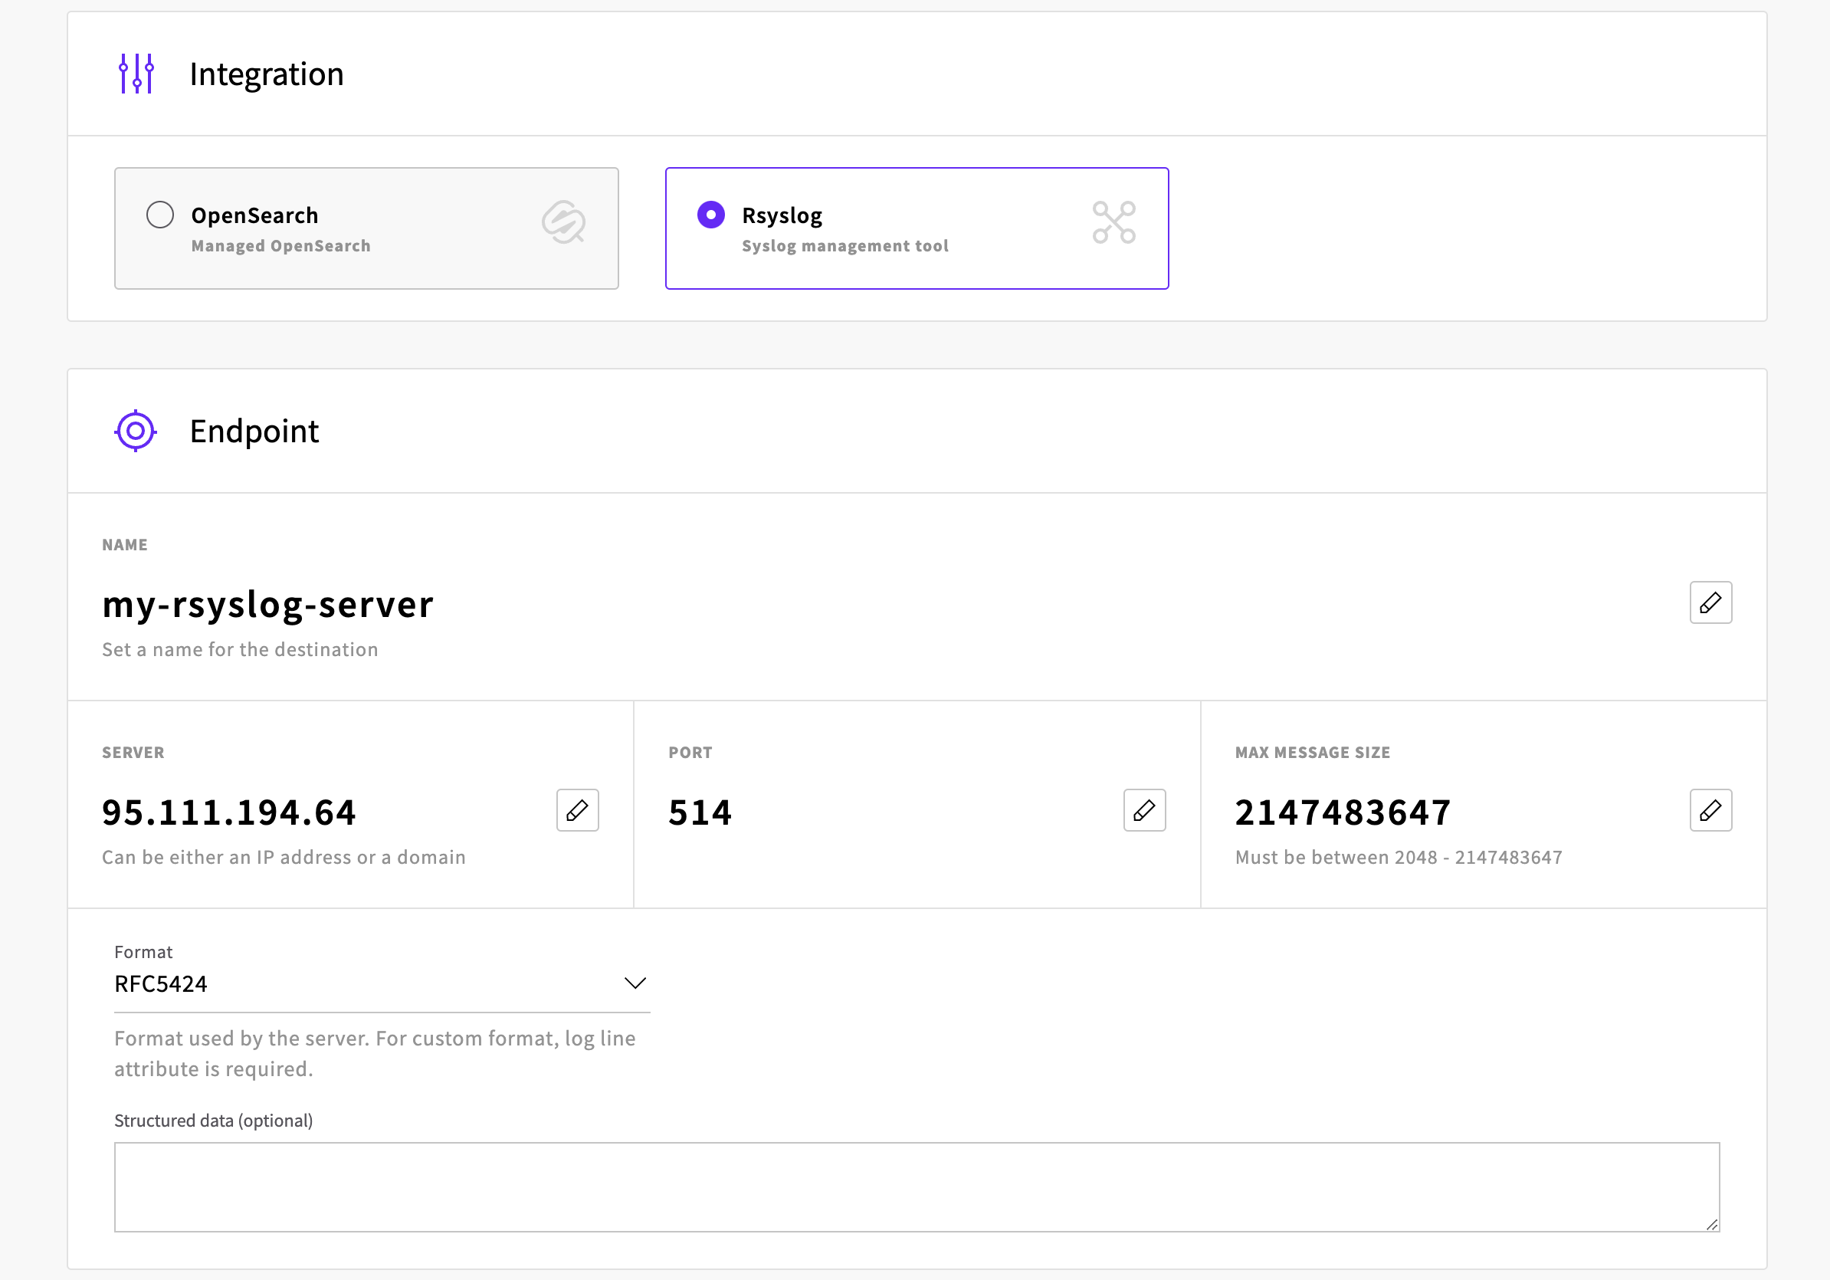Click the 'Set a name for the destination' hint

(x=240, y=649)
